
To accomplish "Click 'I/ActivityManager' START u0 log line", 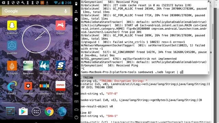I will [x=144, y=29].
